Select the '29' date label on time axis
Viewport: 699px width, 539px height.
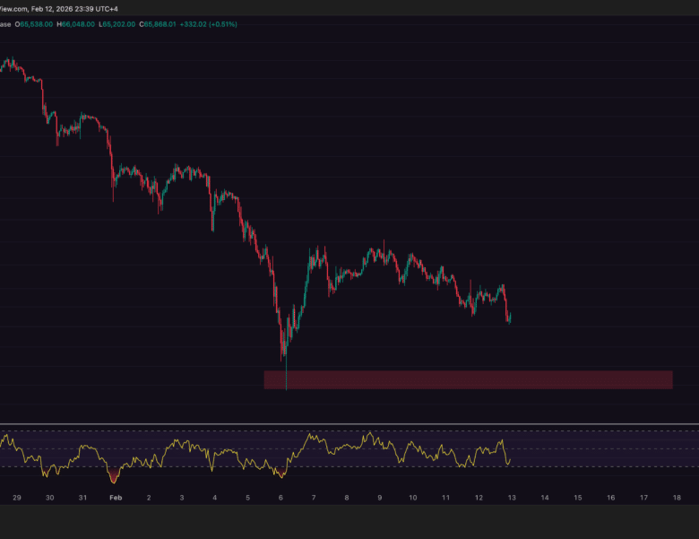[x=16, y=497]
